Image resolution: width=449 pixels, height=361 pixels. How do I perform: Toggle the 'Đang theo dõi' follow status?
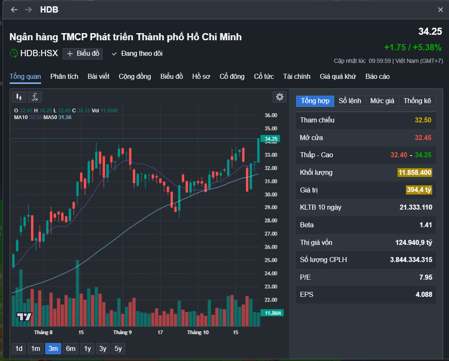pyautogui.click(x=137, y=53)
